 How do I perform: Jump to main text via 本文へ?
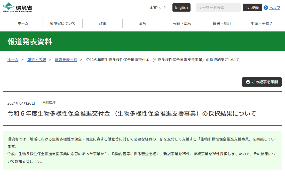pos(157,7)
